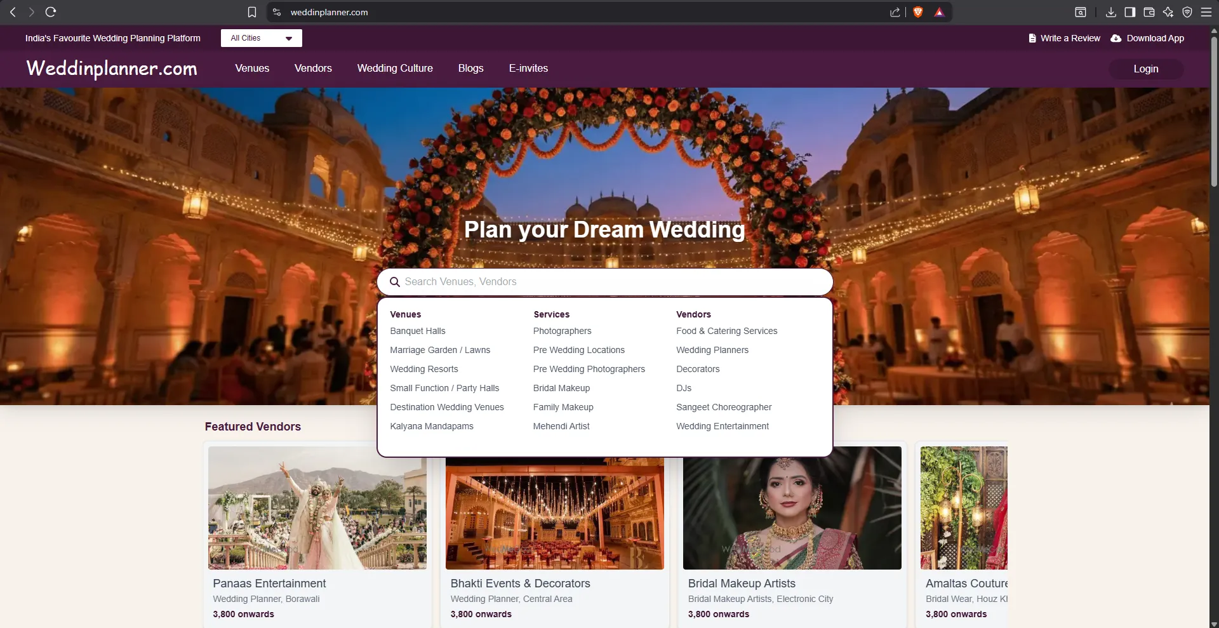Click the browser address bar URL

coord(329,12)
